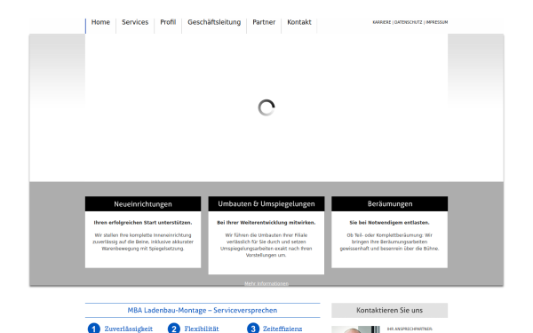533x333 pixels.
Task: Select the number 1 badge beside Zuverlässigkeit
Action: click(94, 329)
